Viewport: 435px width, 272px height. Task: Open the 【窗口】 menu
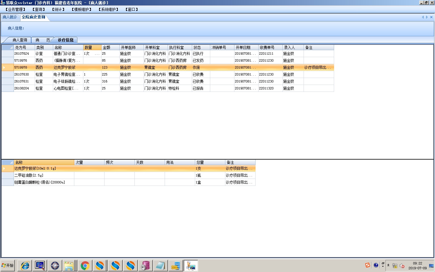tap(132, 9)
